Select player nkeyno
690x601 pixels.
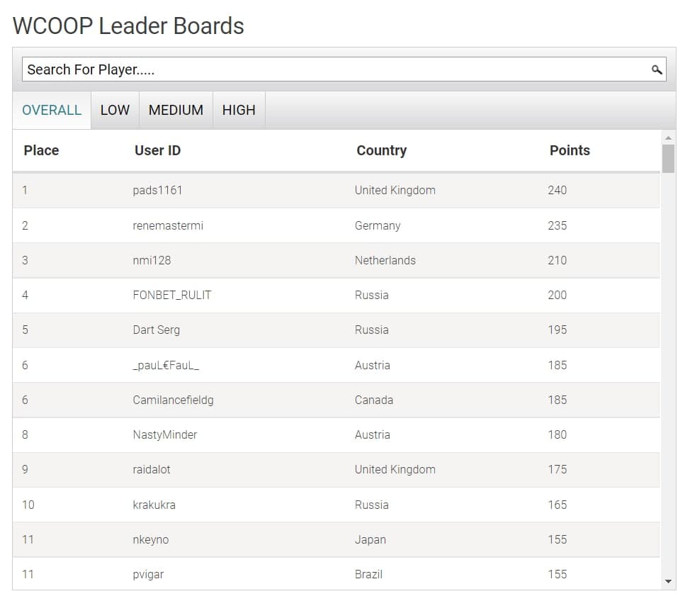coord(150,540)
